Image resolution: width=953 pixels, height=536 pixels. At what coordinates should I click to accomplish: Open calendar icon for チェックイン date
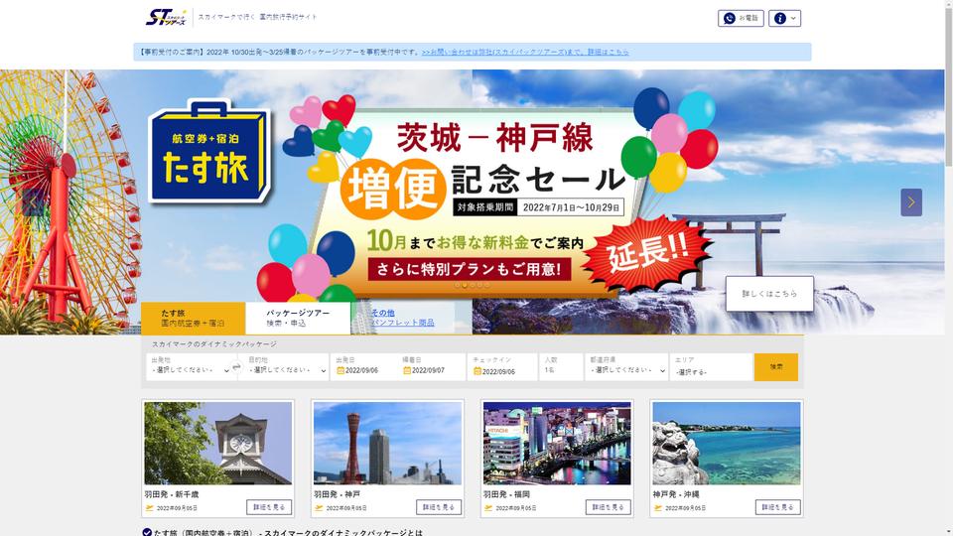[x=477, y=370]
